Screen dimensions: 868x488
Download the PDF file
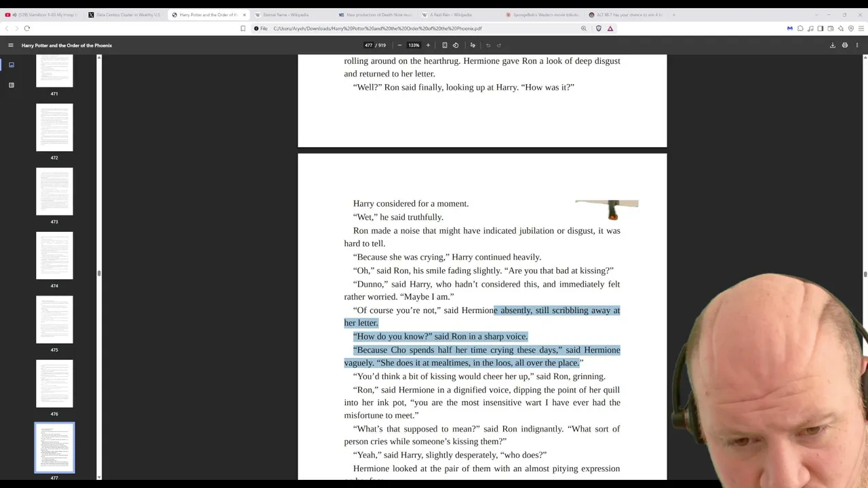(833, 45)
